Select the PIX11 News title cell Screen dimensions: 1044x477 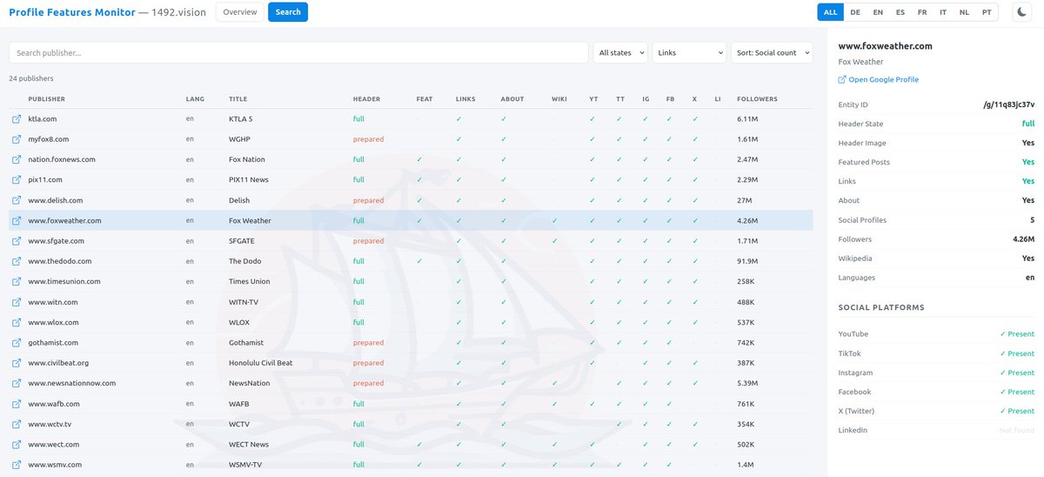(249, 179)
